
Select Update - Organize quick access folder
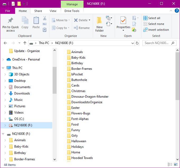pyautogui.click(x=27, y=51)
